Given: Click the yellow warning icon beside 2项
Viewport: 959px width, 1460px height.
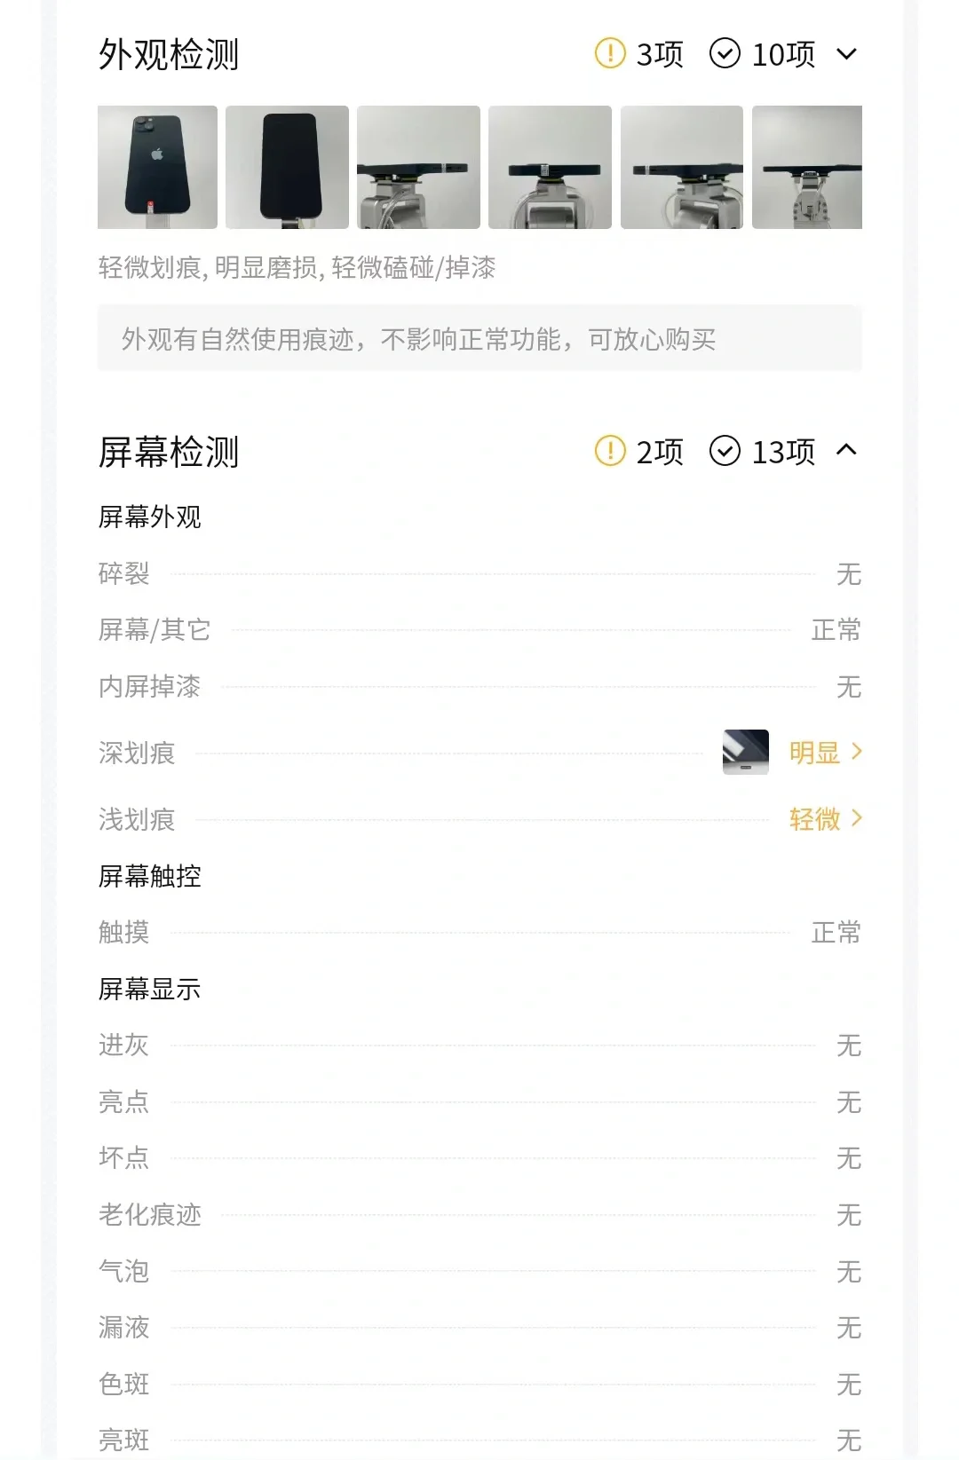Looking at the screenshot, I should [x=610, y=451].
